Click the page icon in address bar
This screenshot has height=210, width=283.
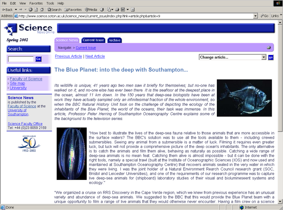(x=16, y=16)
